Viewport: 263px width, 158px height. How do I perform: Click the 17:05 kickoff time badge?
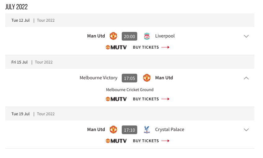tap(129, 78)
